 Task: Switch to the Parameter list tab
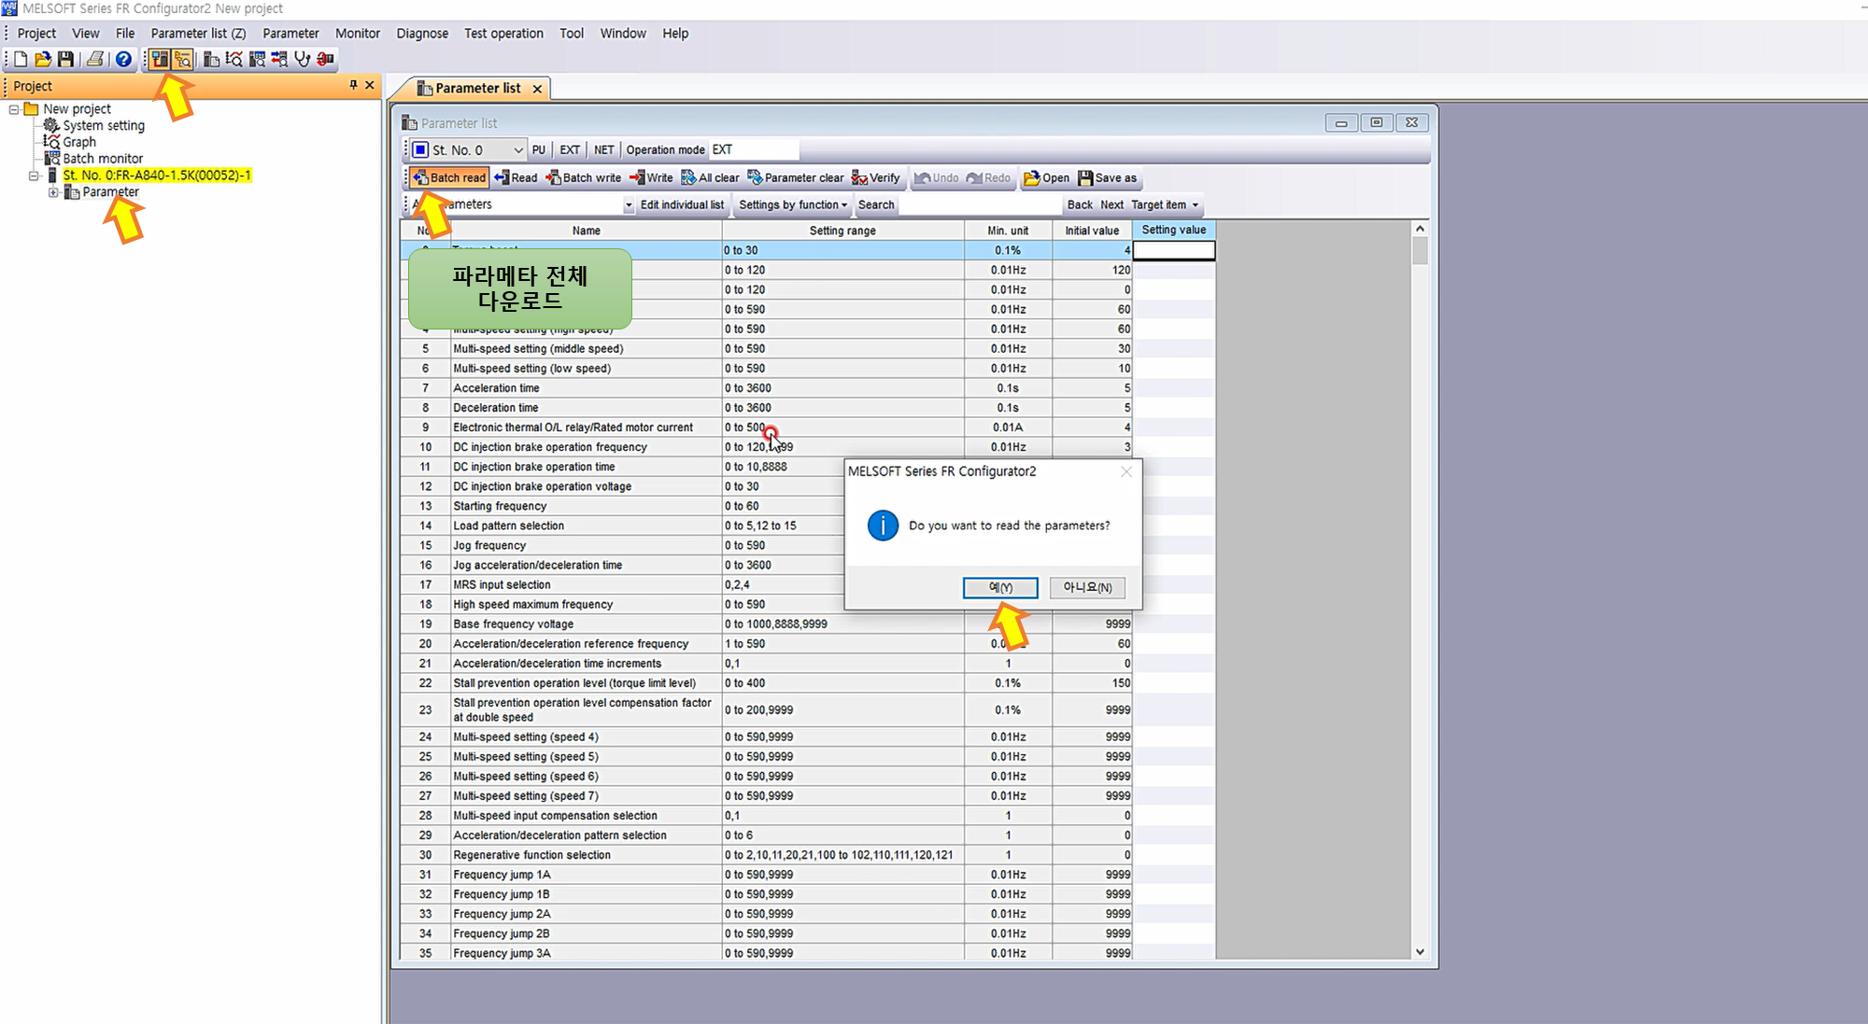point(477,89)
